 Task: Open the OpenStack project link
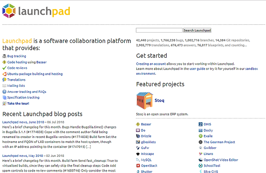coord(149,166)
